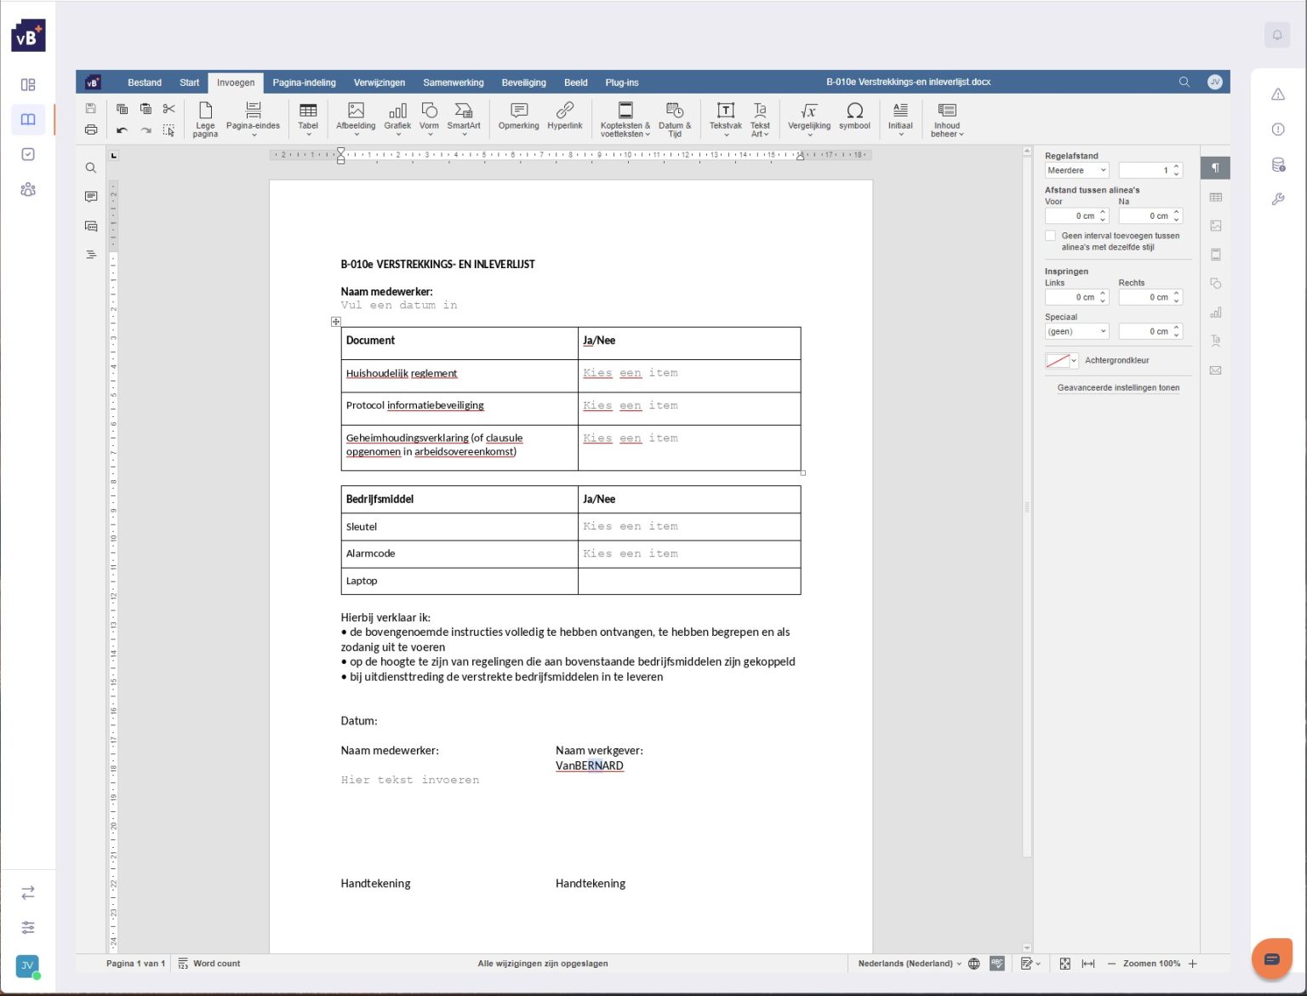The height and width of the screenshot is (996, 1307).
Task: Open the Tekstvak dropdown chevron
Action: point(726,135)
